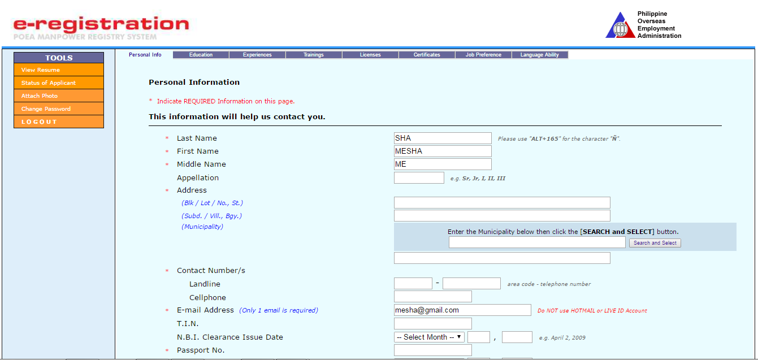Open the Certificates tab
Screen dimensions: 758x360
(x=427, y=54)
